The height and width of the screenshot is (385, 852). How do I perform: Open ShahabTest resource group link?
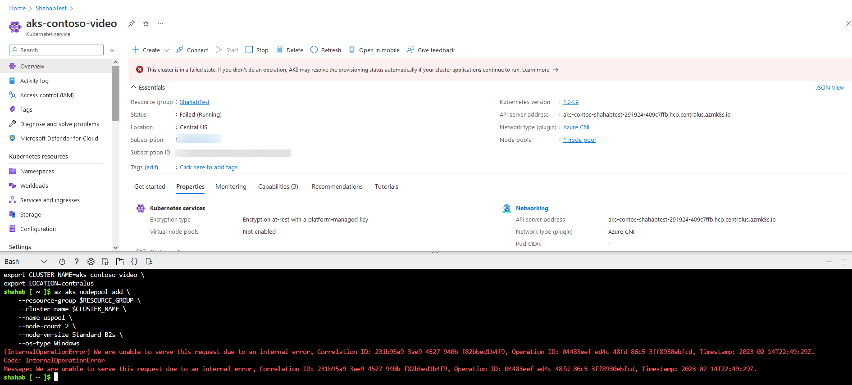pyautogui.click(x=195, y=102)
